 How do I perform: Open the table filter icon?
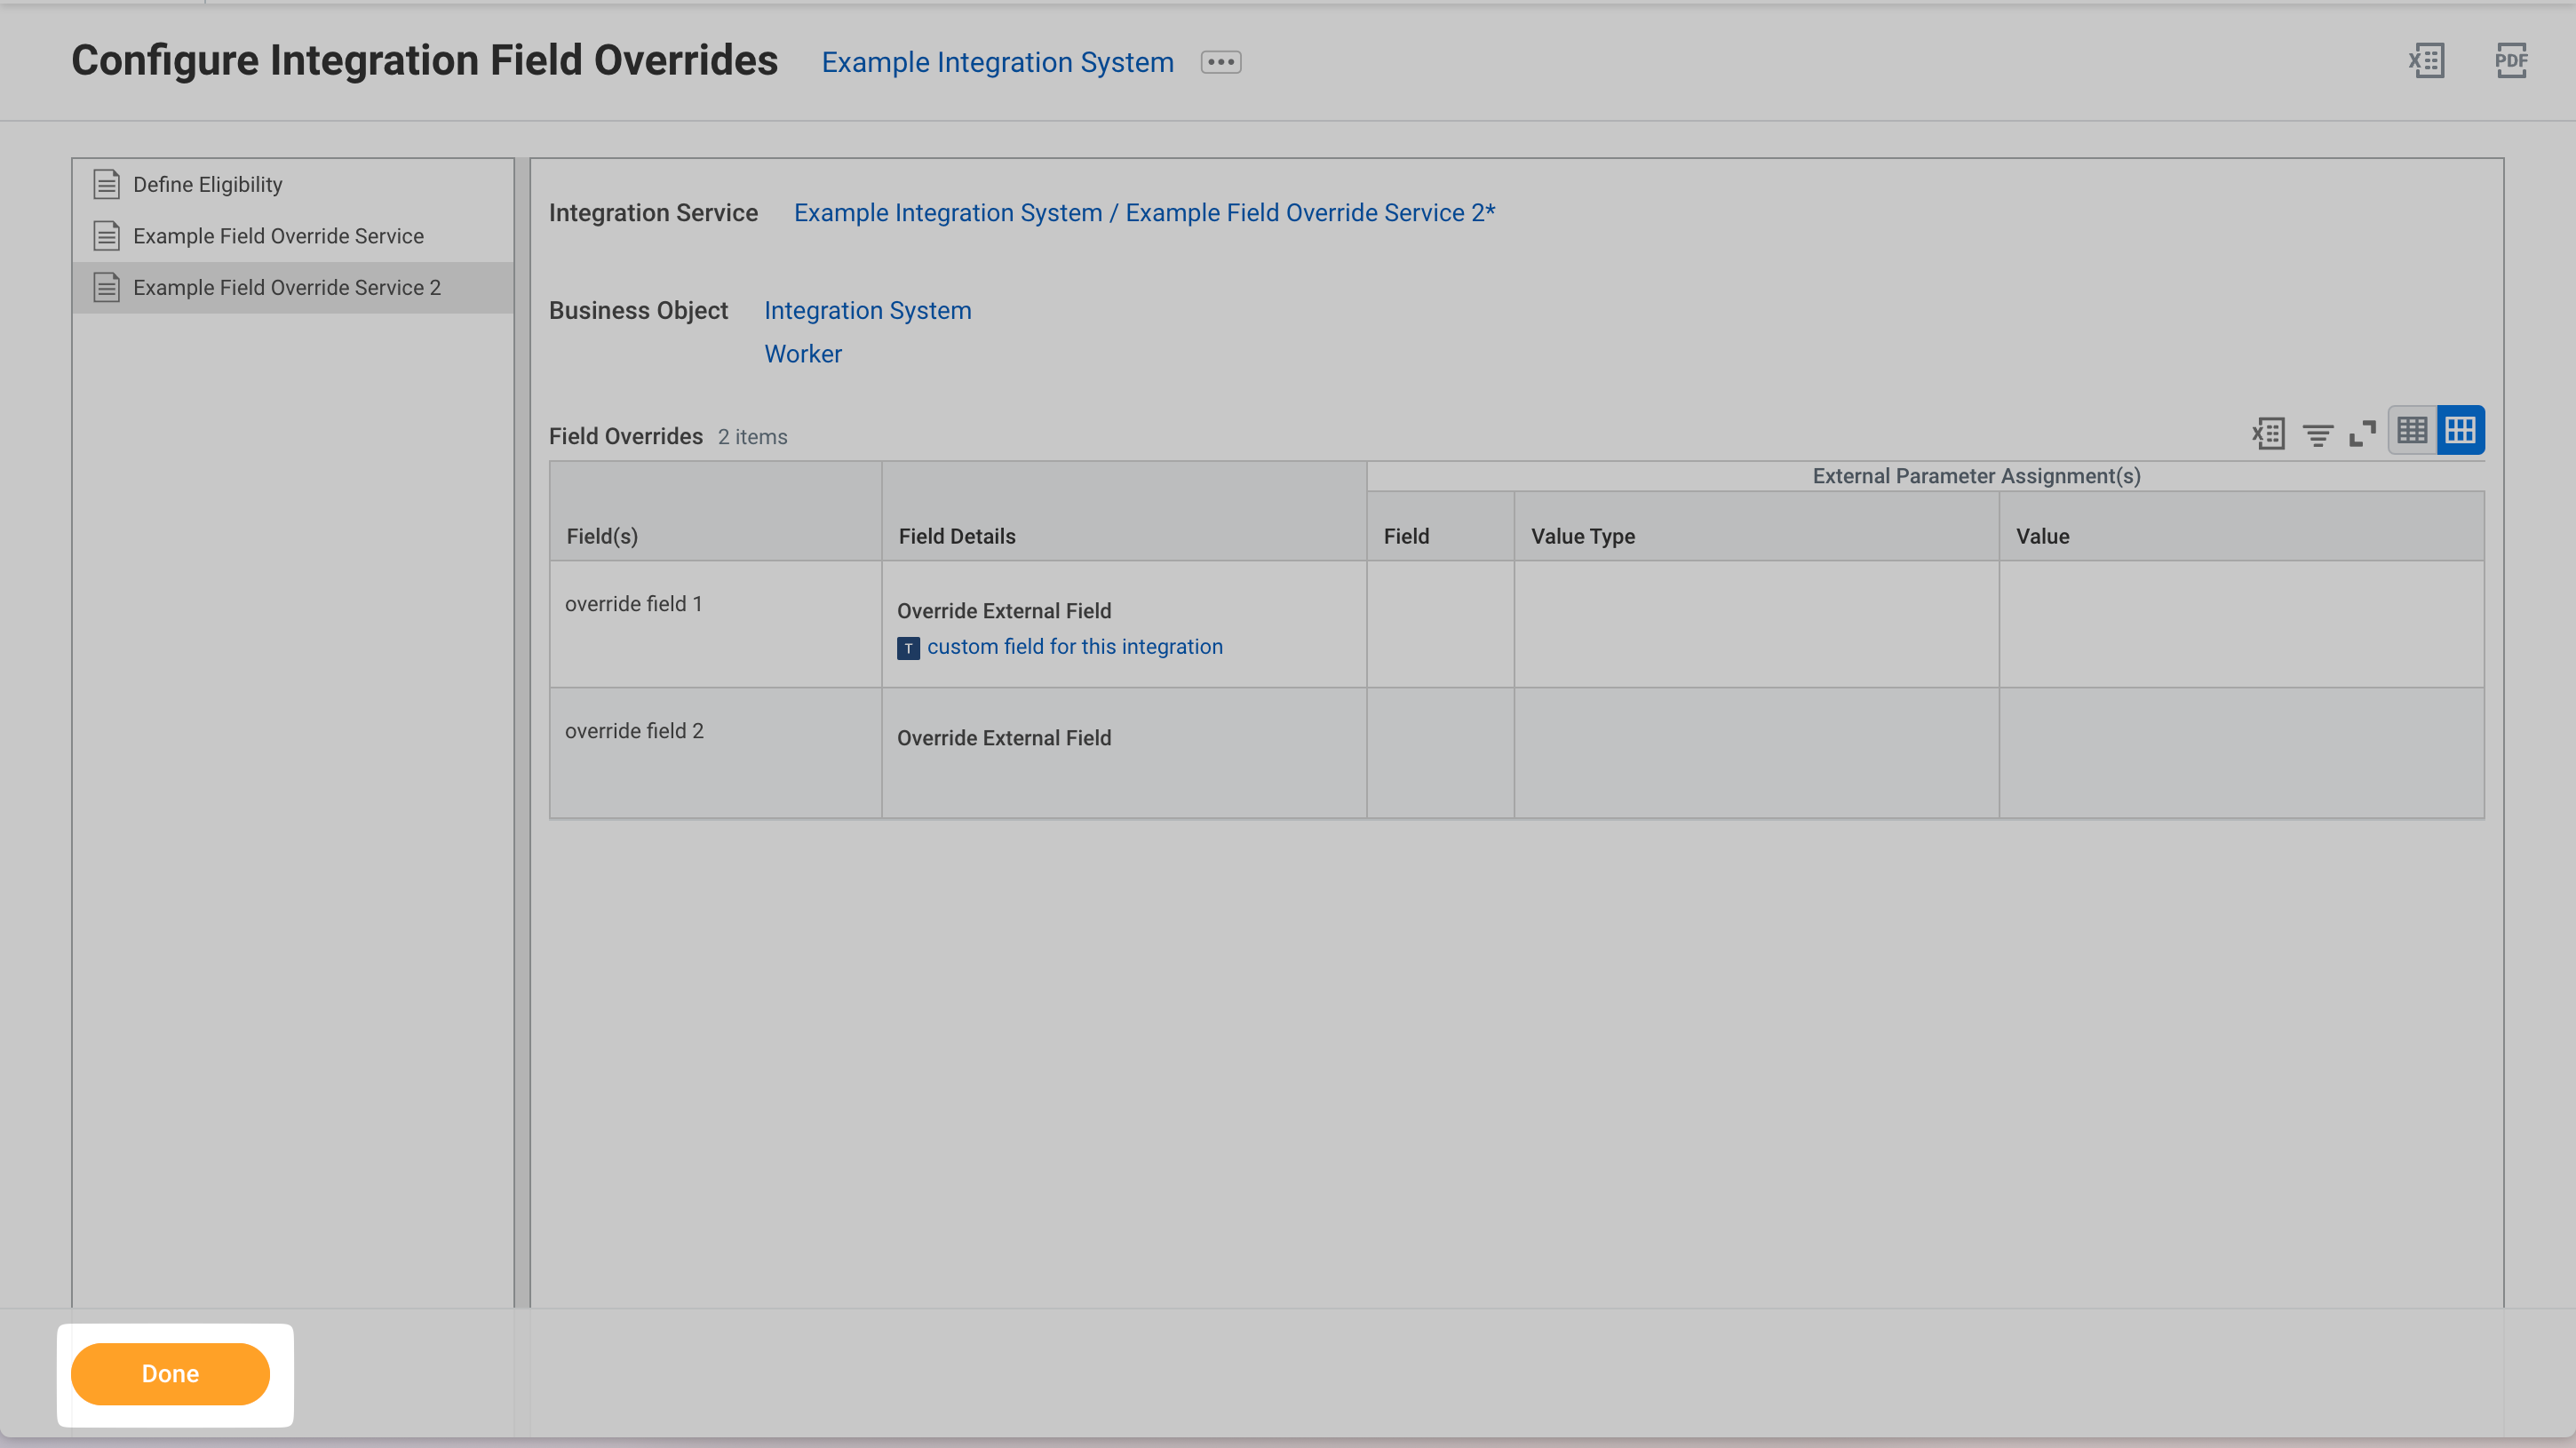pos(2317,434)
